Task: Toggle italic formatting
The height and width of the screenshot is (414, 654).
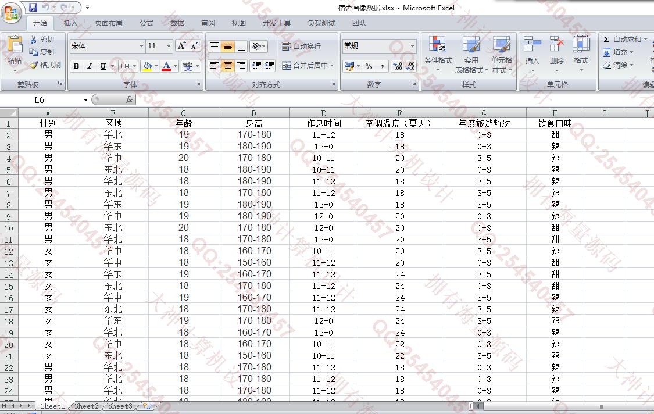Action: (x=90, y=66)
